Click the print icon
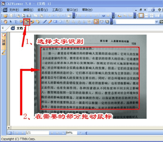 point(18,16)
